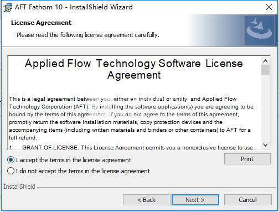
Task: Click the "I accept the terms" label text
Action: point(73,160)
